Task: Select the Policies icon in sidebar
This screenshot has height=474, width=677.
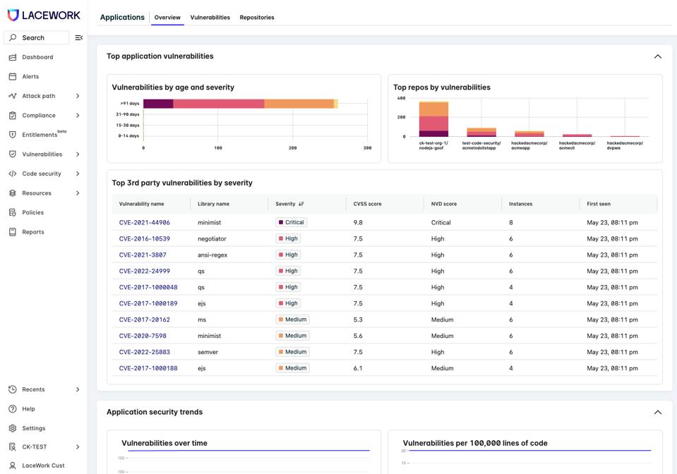Action: coord(13,212)
